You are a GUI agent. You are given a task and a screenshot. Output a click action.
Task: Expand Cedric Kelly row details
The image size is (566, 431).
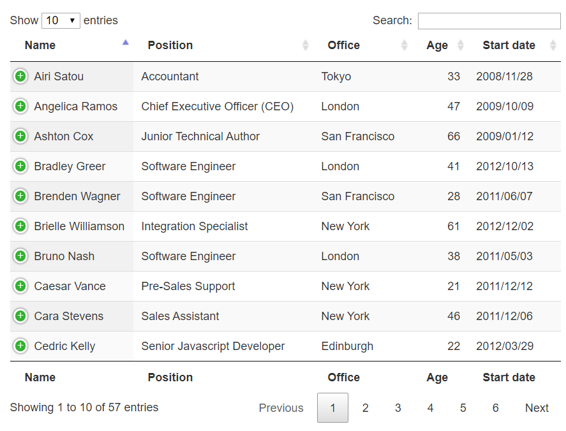point(20,346)
